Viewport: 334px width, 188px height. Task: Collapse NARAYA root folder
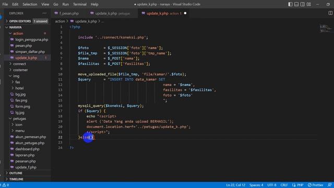(x=15, y=27)
